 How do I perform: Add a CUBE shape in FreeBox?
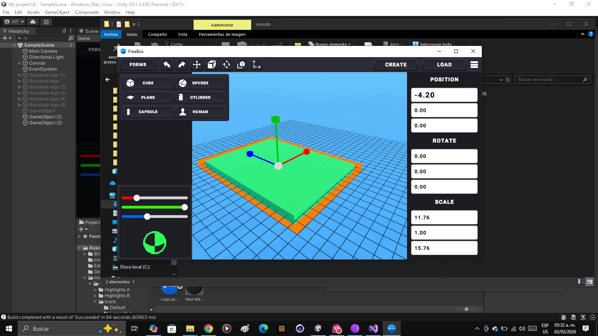coord(148,83)
